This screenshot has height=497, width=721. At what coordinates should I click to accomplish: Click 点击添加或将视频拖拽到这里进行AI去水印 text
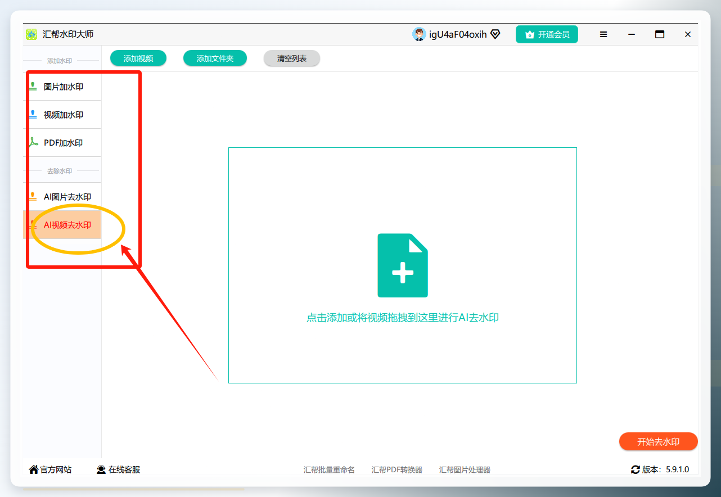403,318
